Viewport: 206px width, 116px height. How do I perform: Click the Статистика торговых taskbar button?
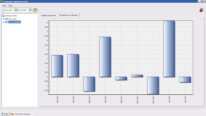(22, 114)
